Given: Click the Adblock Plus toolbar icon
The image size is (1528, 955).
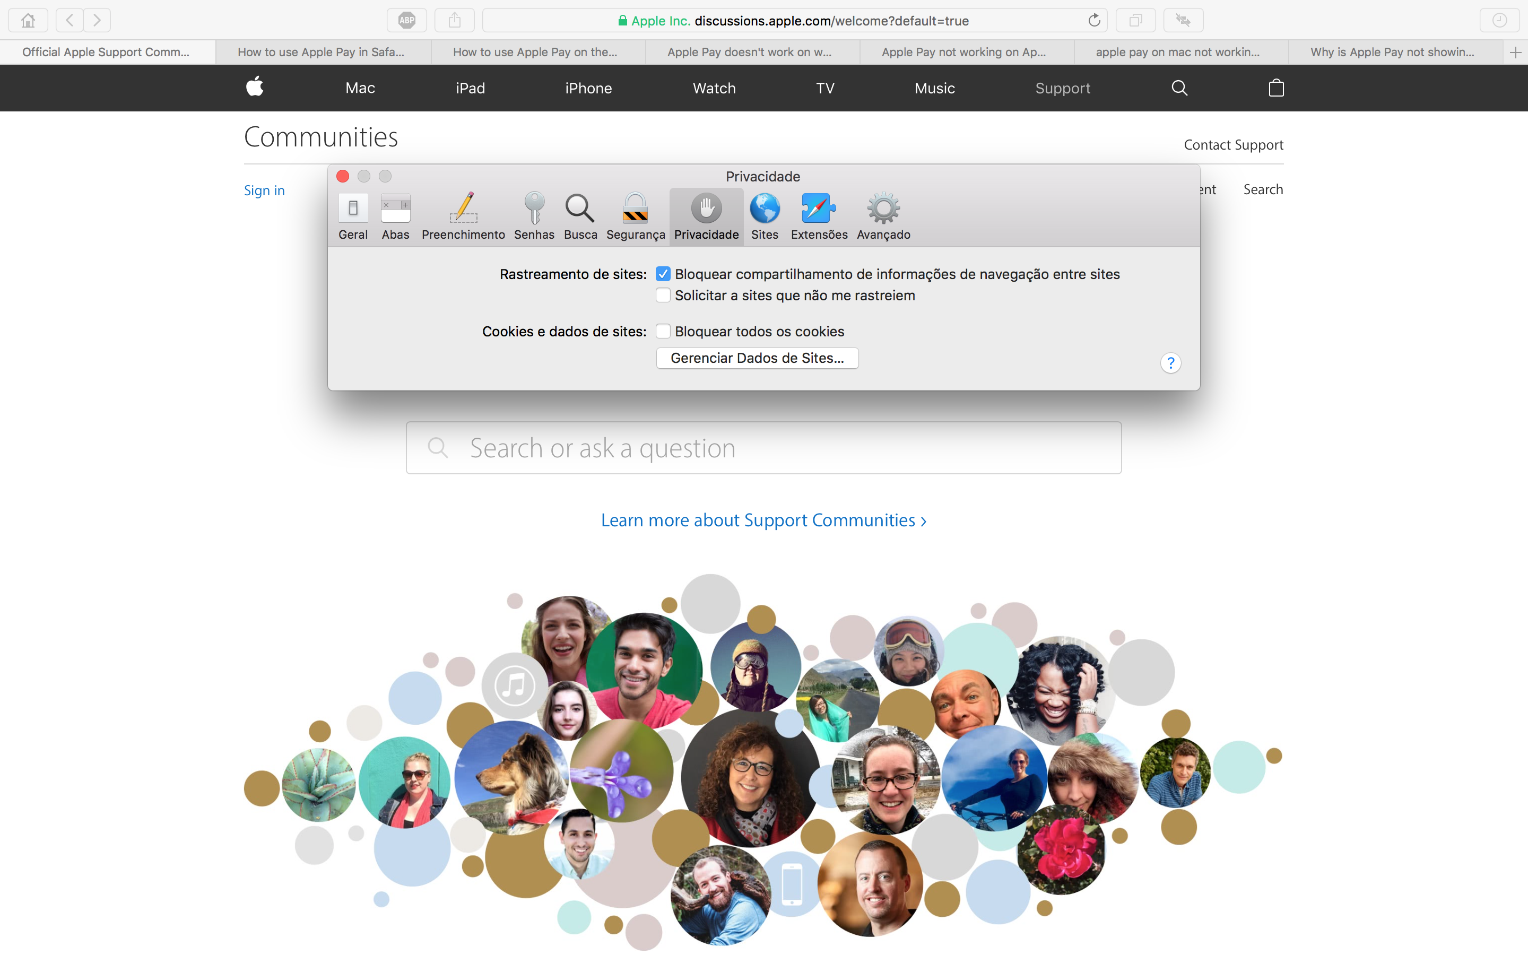Looking at the screenshot, I should (x=406, y=20).
